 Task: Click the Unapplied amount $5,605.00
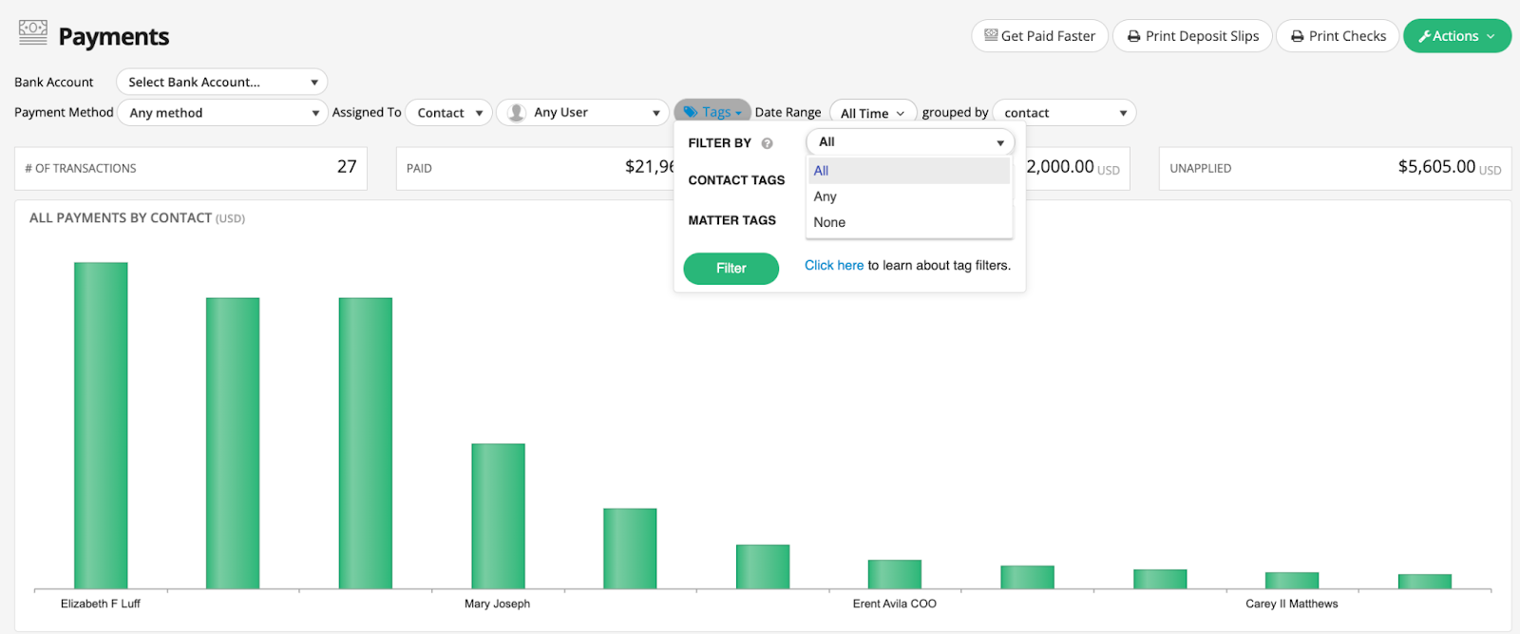click(1436, 167)
